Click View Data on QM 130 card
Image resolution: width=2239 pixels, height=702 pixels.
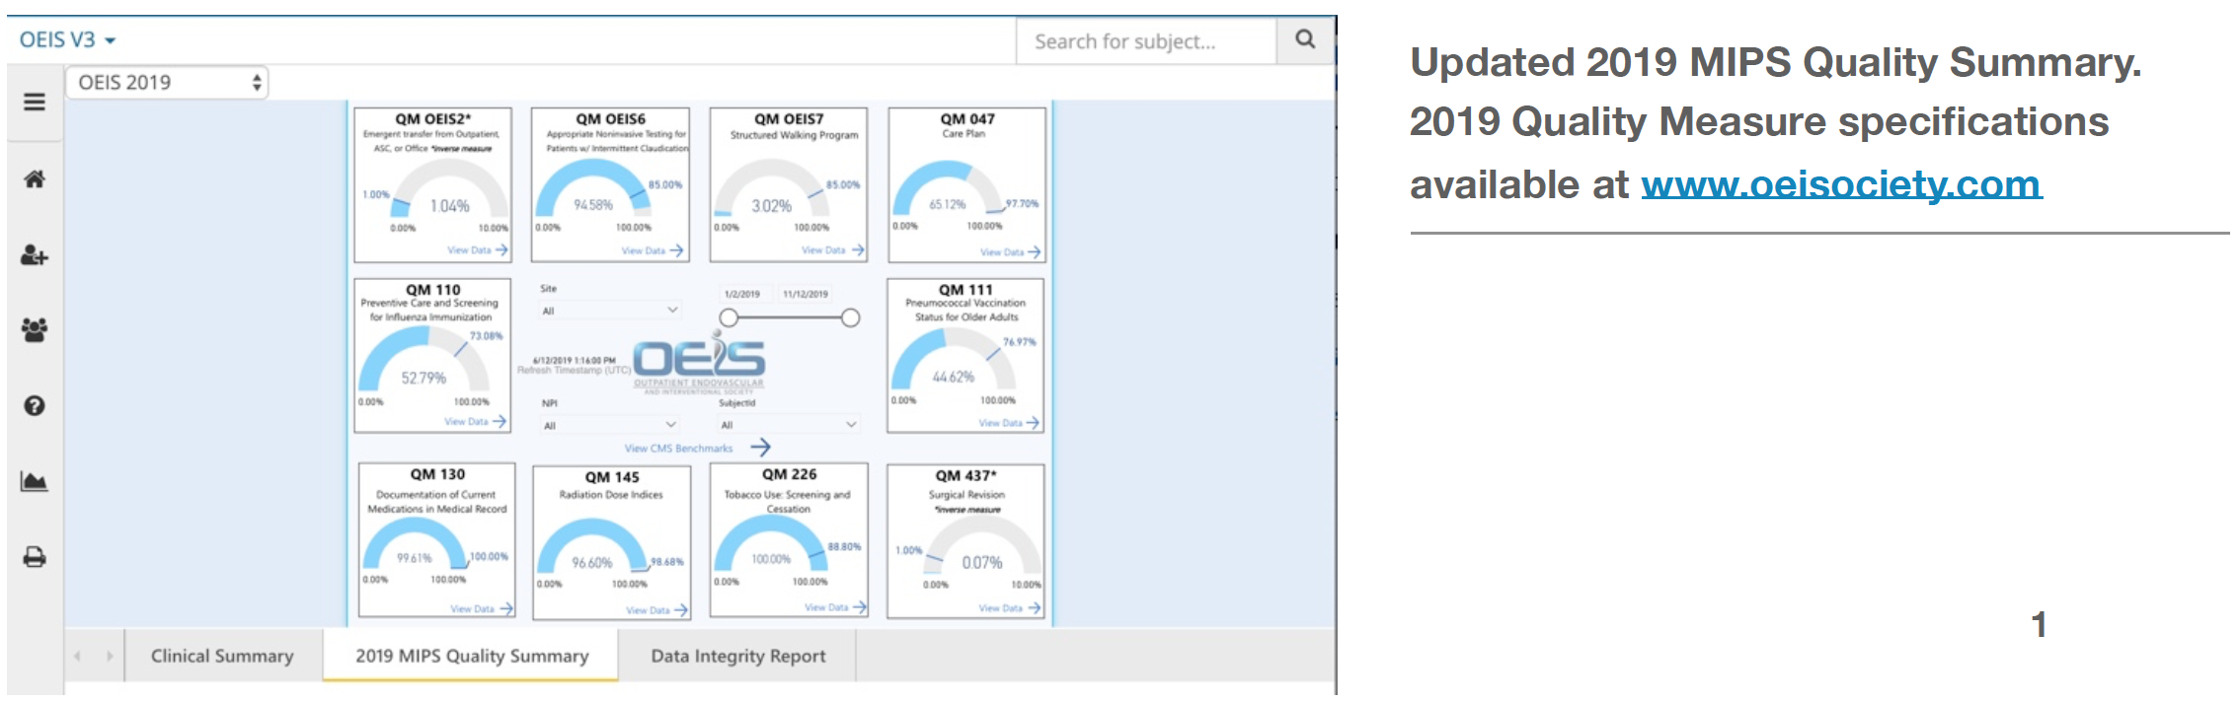click(482, 609)
